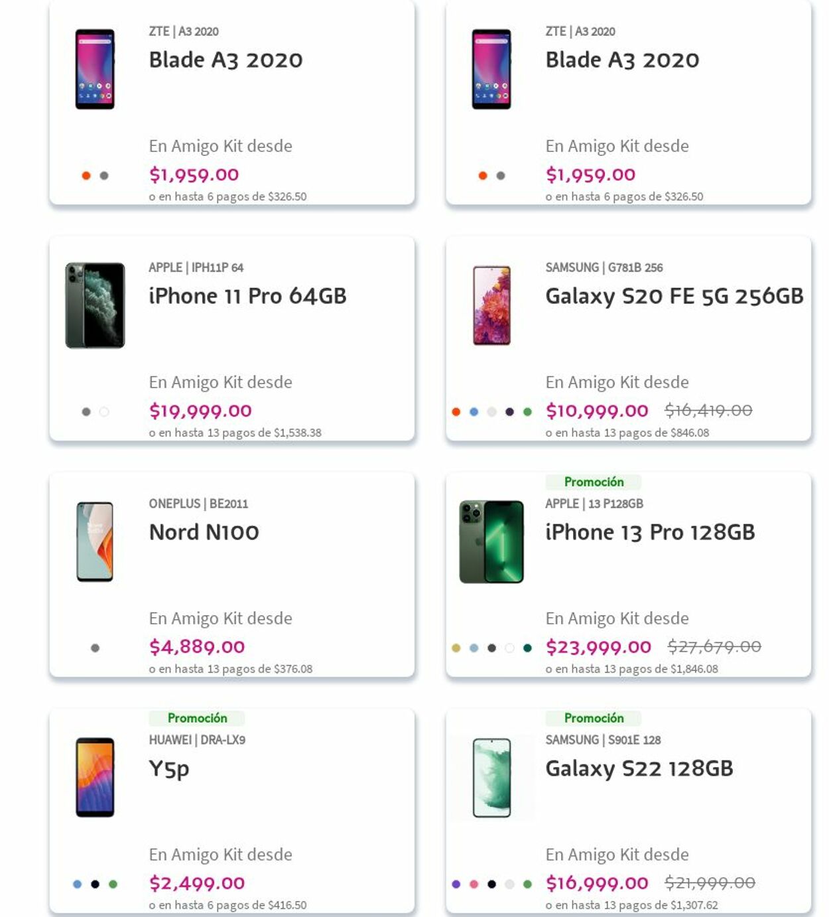This screenshot has width=829, height=917.
Task: Select the gray color dot for Nord N100
Action: [95, 648]
